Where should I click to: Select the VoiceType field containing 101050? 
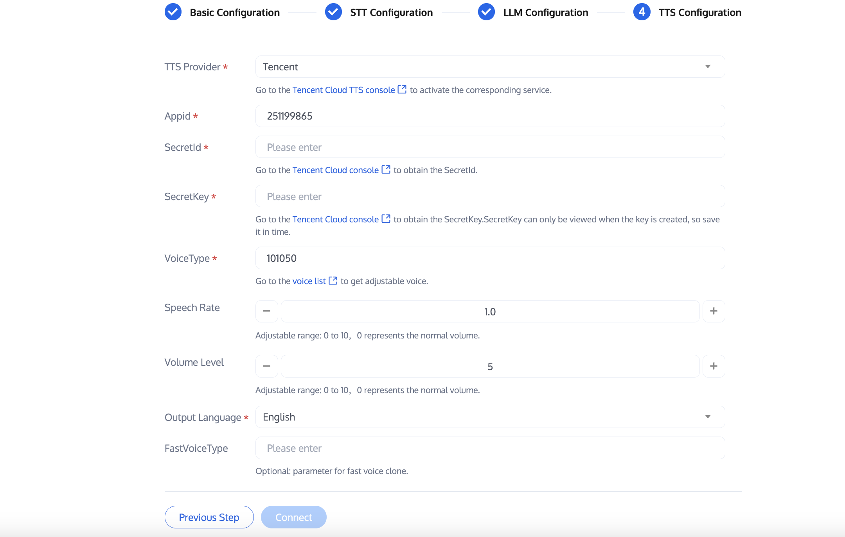490,258
